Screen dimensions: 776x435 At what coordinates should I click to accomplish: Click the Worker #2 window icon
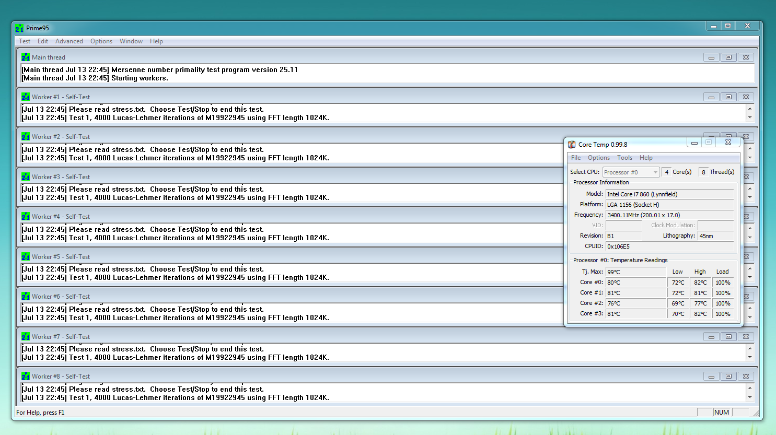pyautogui.click(x=26, y=137)
